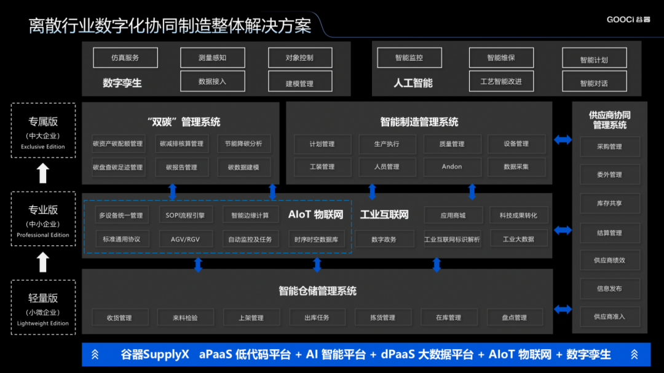The height and width of the screenshot is (373, 664).
Task: Click the 出库任务 button
Action: pos(317,317)
